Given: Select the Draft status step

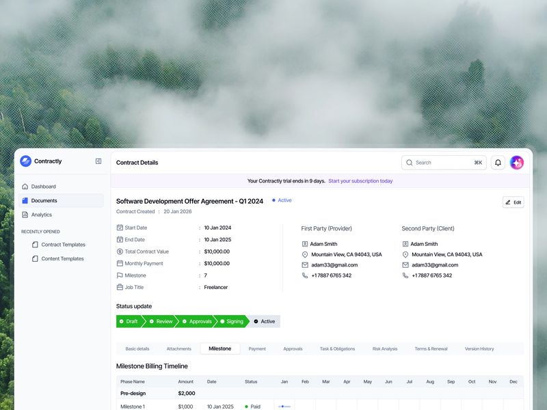Looking at the screenshot, I should (x=129, y=321).
